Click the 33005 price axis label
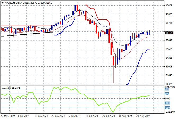 tap(169, 66)
